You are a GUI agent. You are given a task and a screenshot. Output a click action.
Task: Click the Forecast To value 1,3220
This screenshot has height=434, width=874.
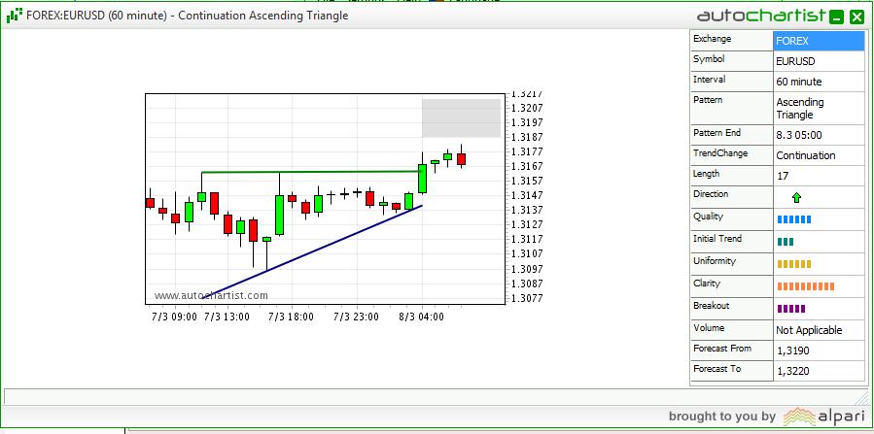click(x=792, y=371)
